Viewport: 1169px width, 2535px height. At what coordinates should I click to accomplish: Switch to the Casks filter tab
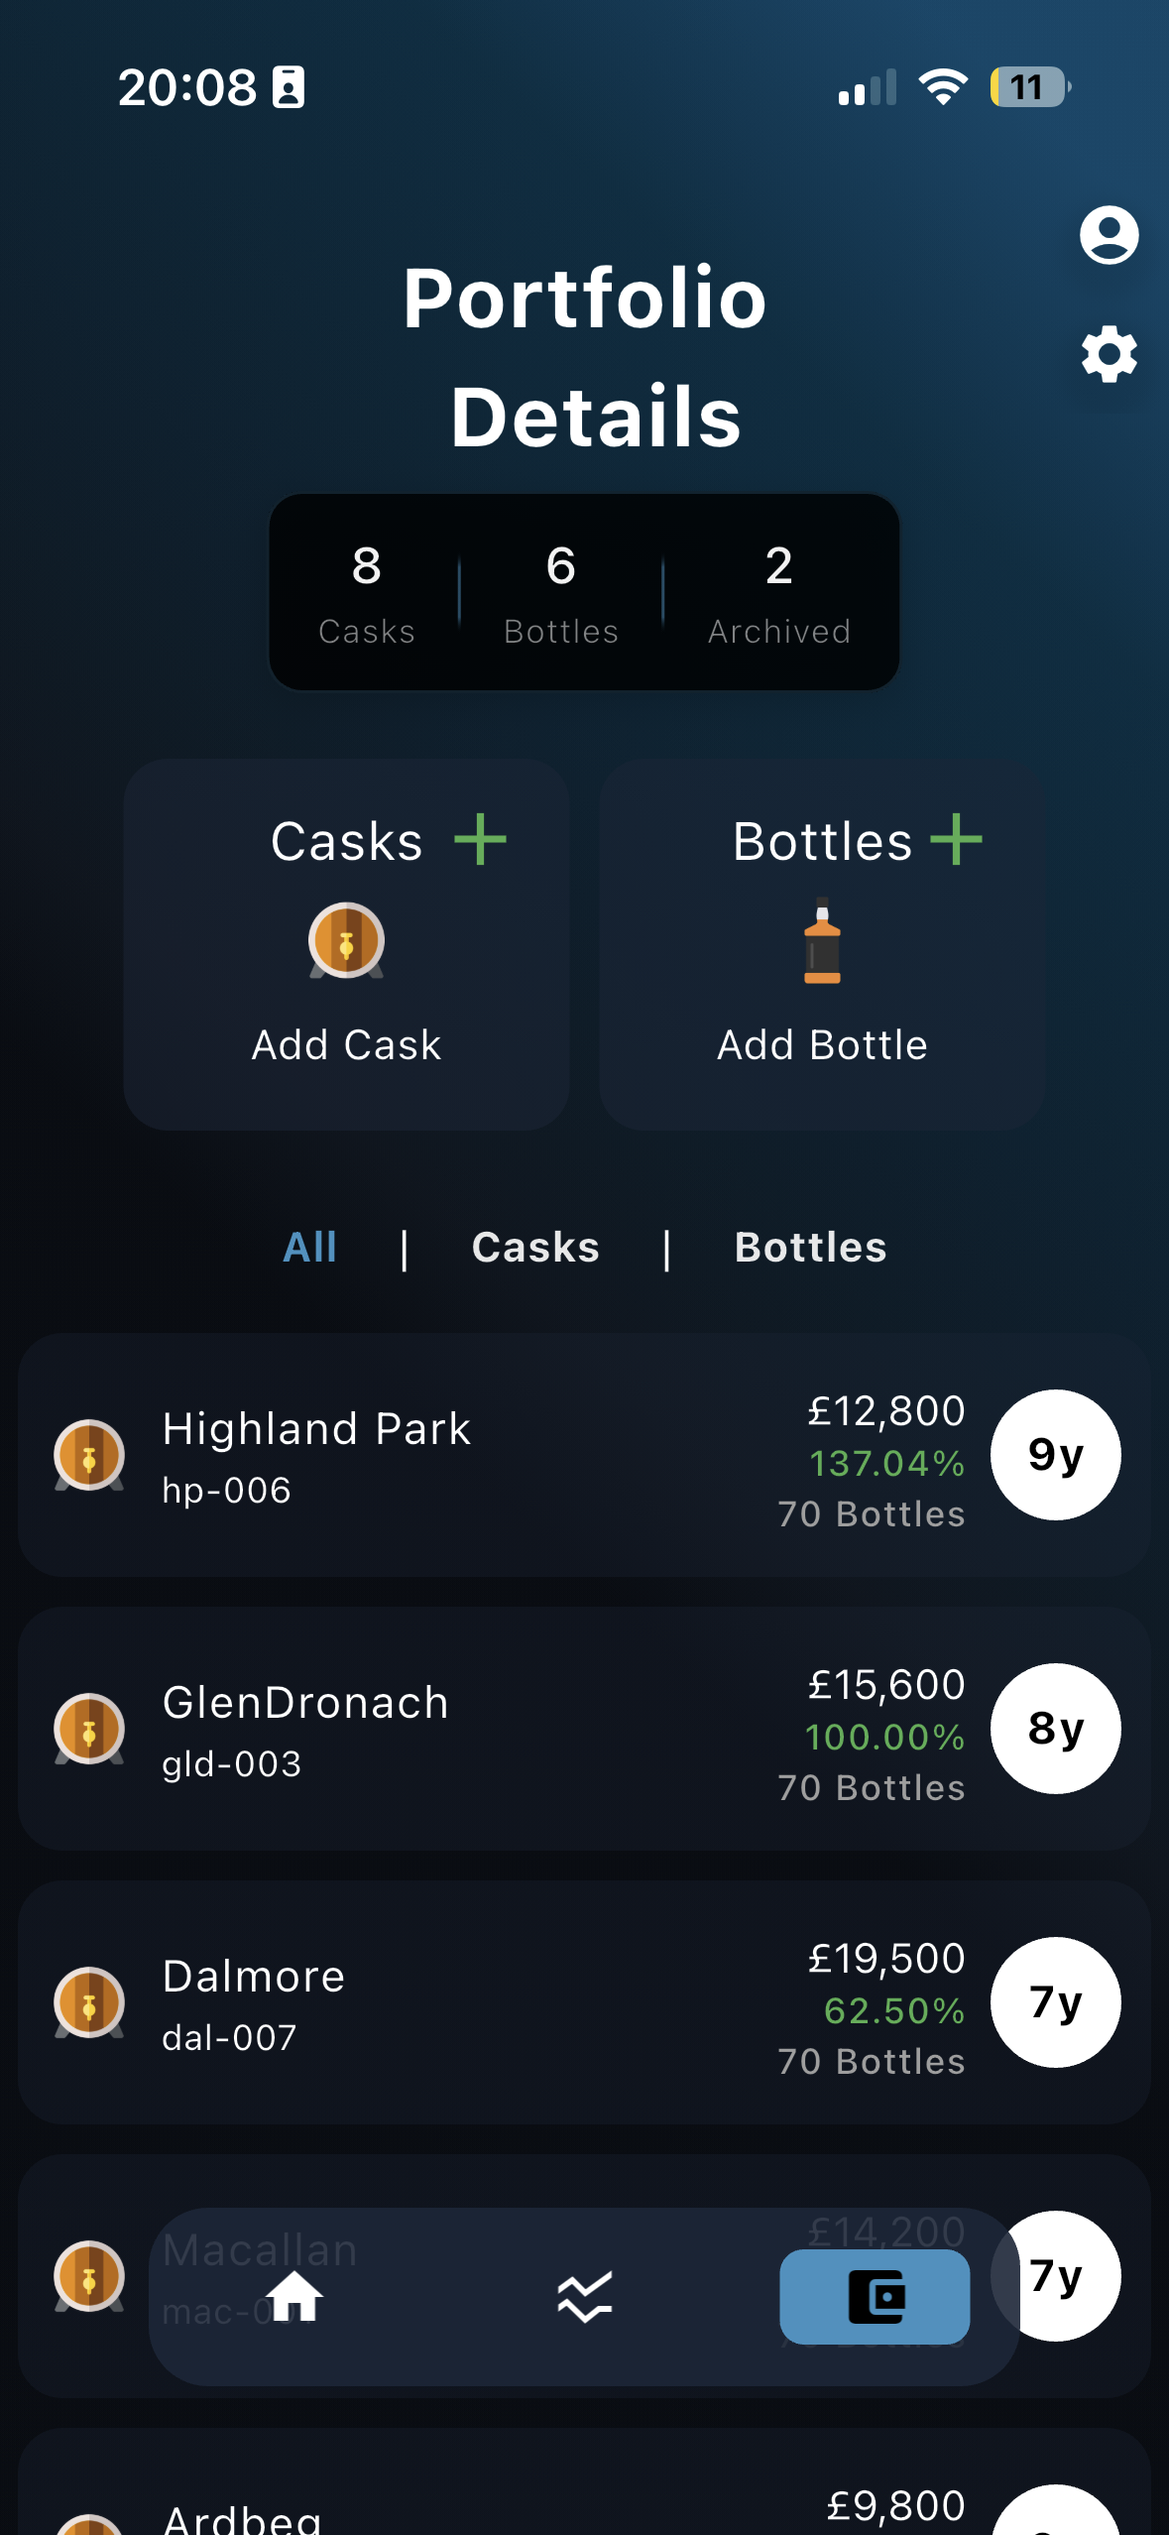pyautogui.click(x=535, y=1248)
